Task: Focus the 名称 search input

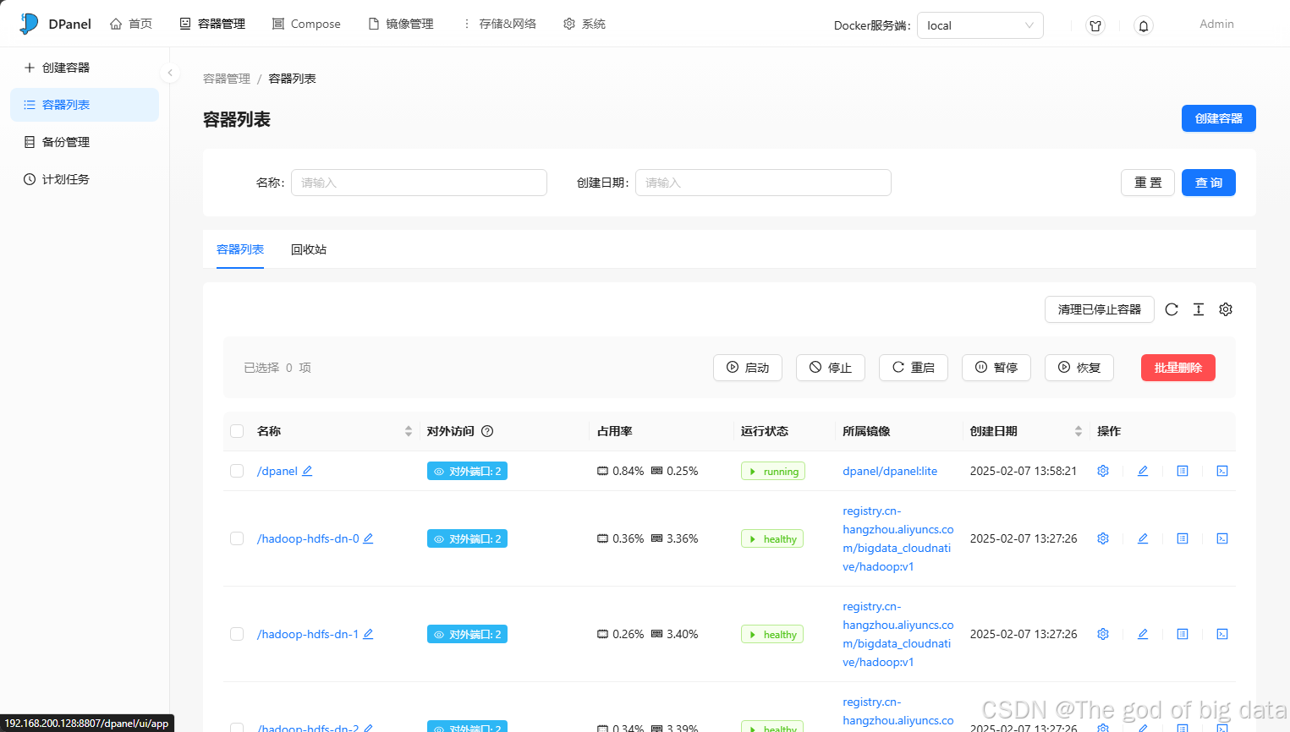Action: [x=419, y=183]
